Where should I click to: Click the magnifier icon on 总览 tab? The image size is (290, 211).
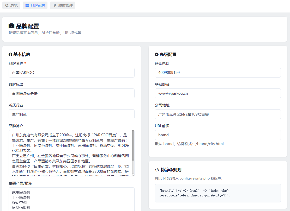(x=7, y=5)
